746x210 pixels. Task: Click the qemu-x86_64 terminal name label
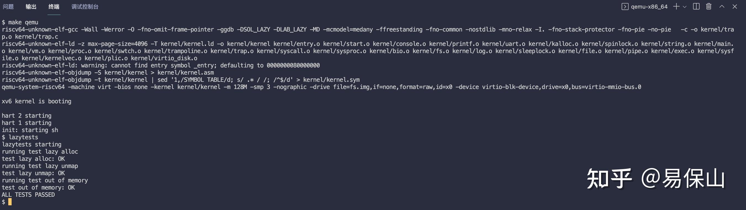[x=649, y=7]
